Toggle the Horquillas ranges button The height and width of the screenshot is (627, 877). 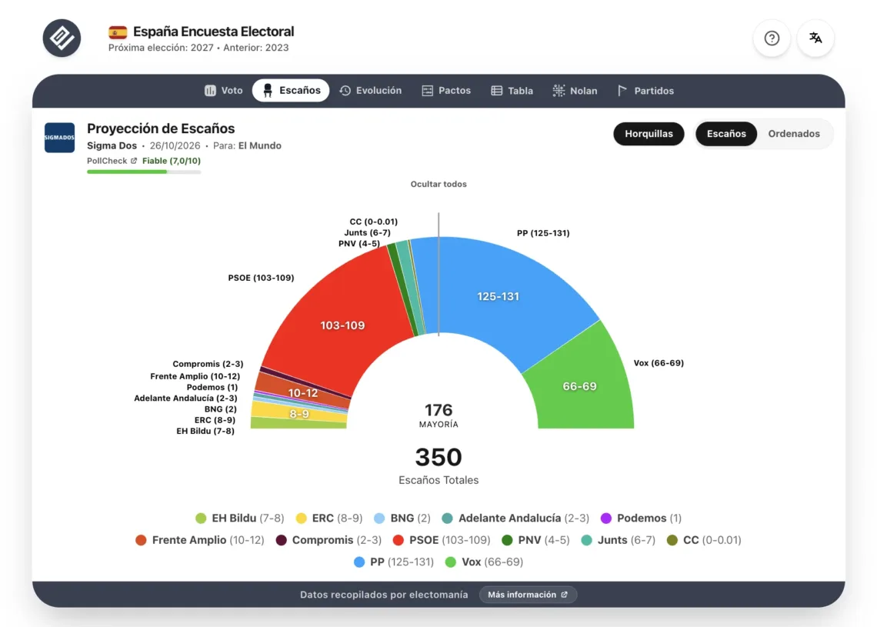point(649,134)
